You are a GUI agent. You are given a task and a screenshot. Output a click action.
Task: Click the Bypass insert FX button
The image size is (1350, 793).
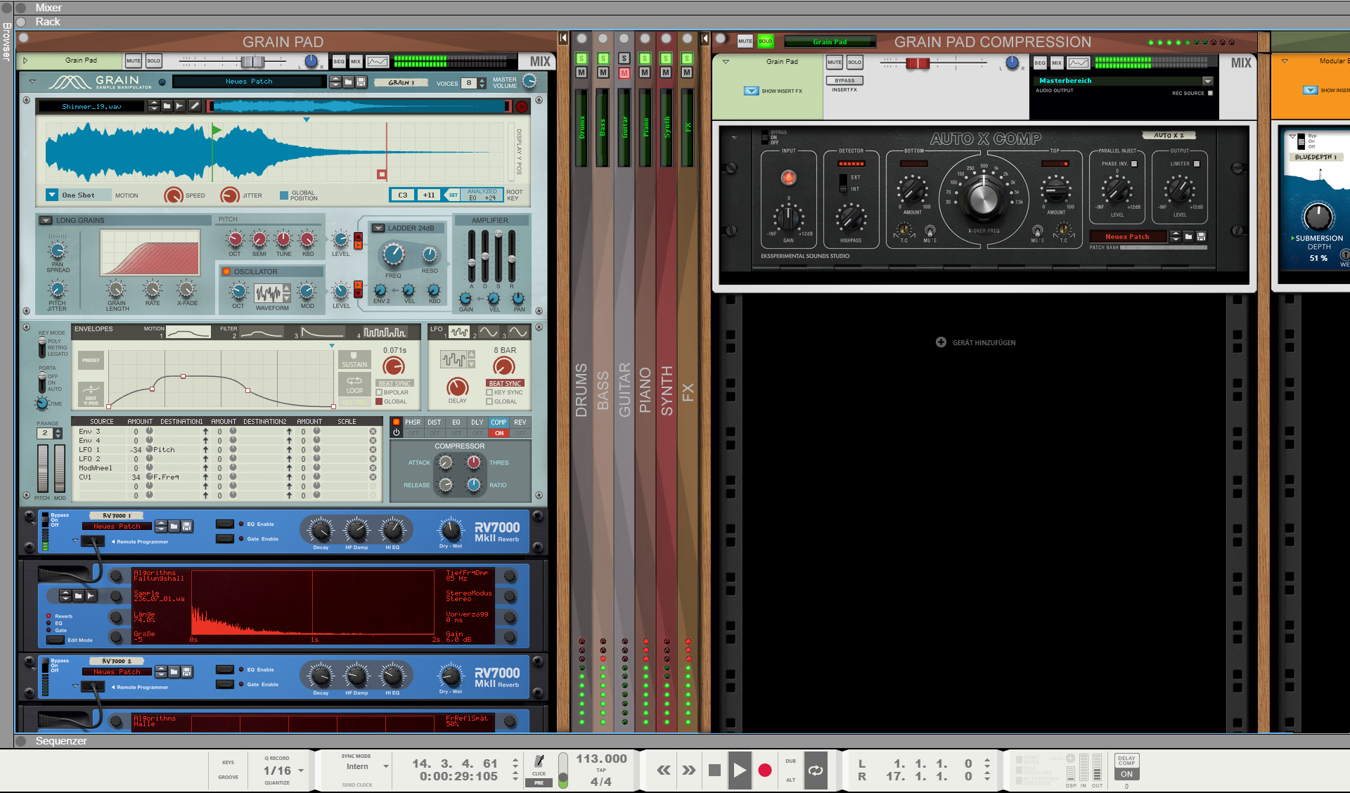(844, 80)
